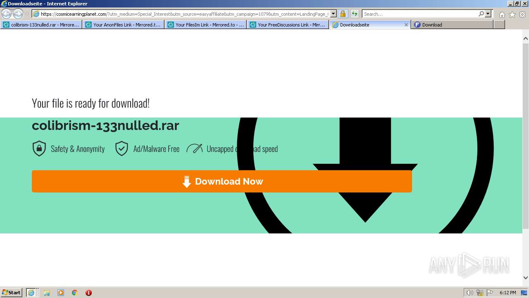
Task: Click the magnifier search icon
Action: point(481,14)
